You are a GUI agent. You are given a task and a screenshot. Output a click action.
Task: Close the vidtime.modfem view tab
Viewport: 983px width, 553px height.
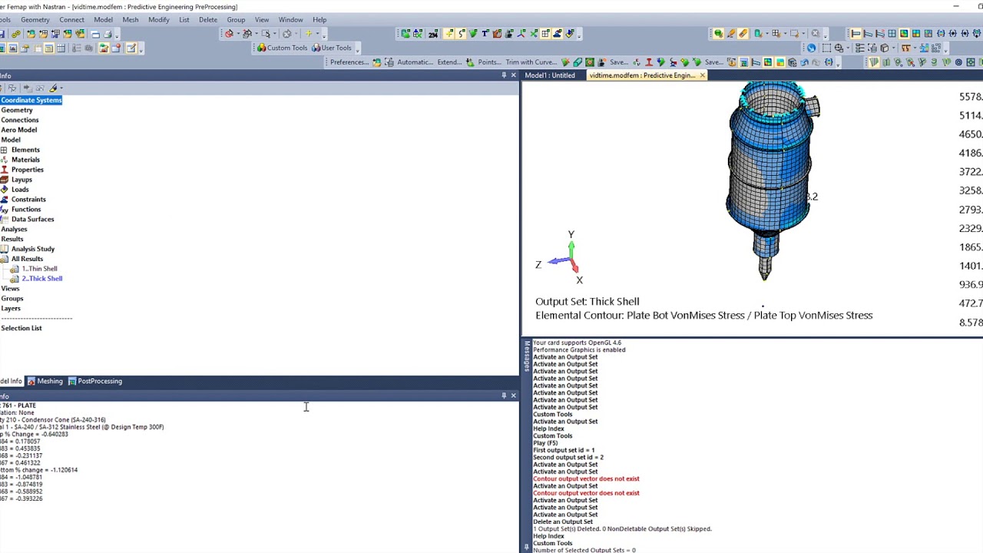point(702,75)
